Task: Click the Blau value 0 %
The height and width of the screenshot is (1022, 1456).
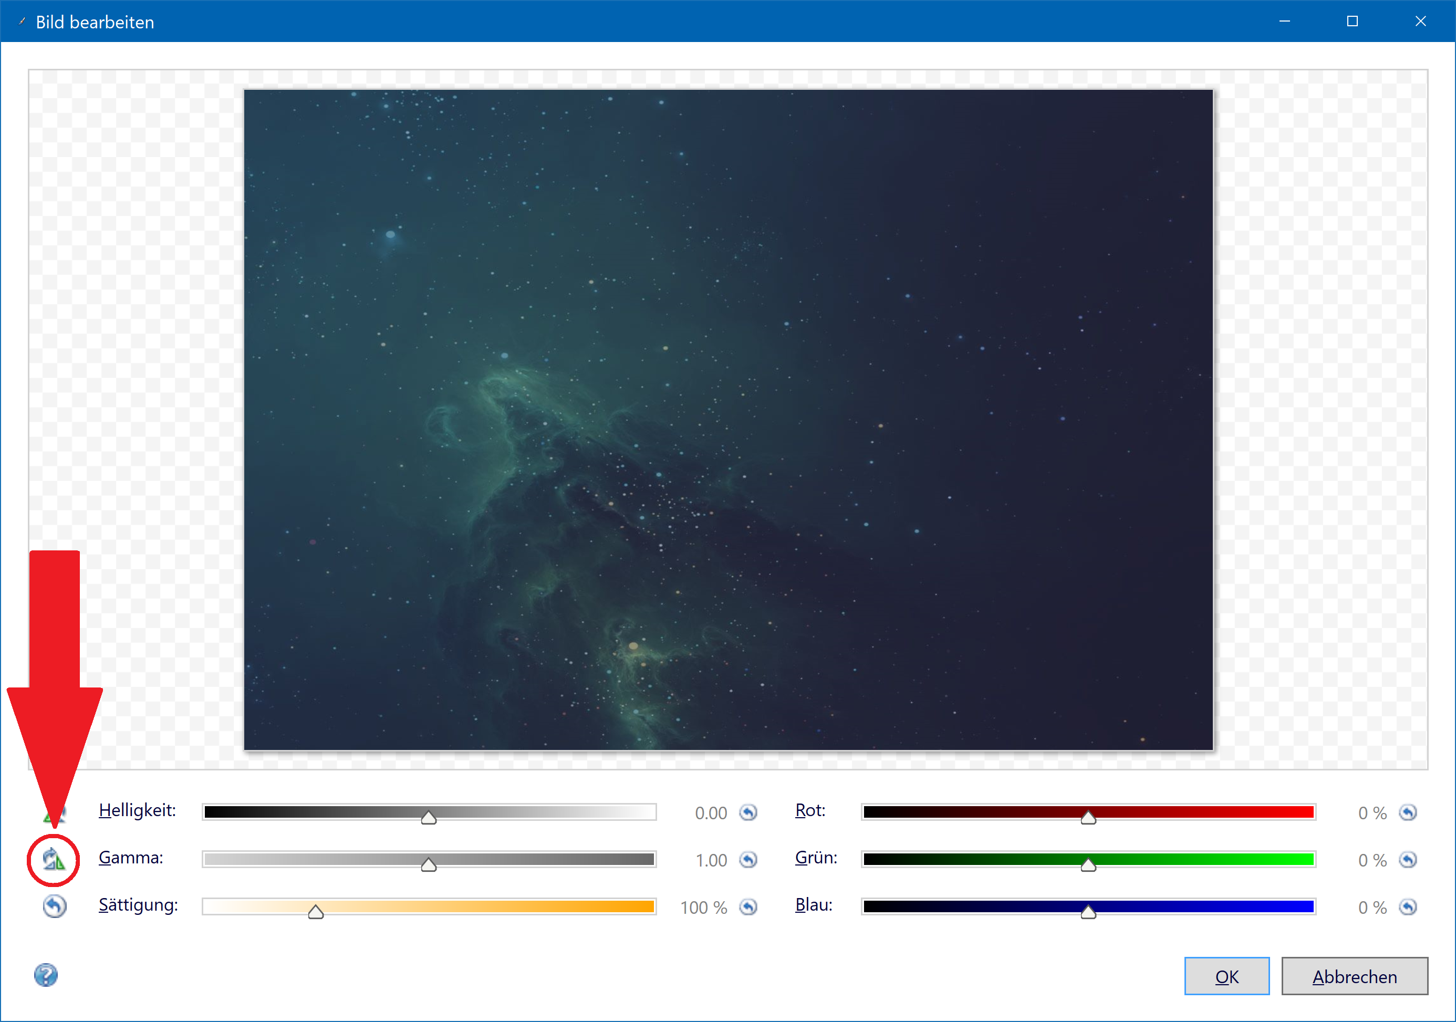Action: pyautogui.click(x=1372, y=909)
